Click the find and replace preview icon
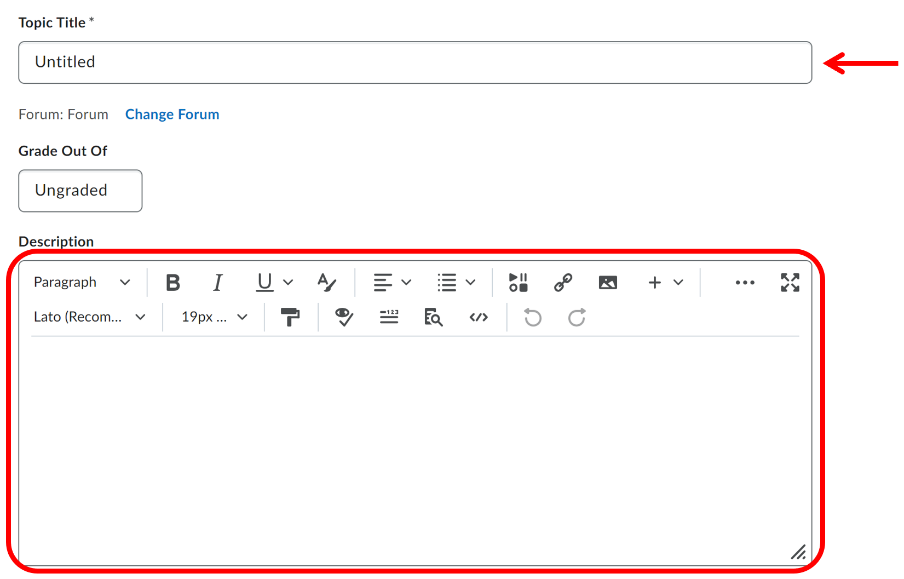904x579 pixels. point(433,317)
